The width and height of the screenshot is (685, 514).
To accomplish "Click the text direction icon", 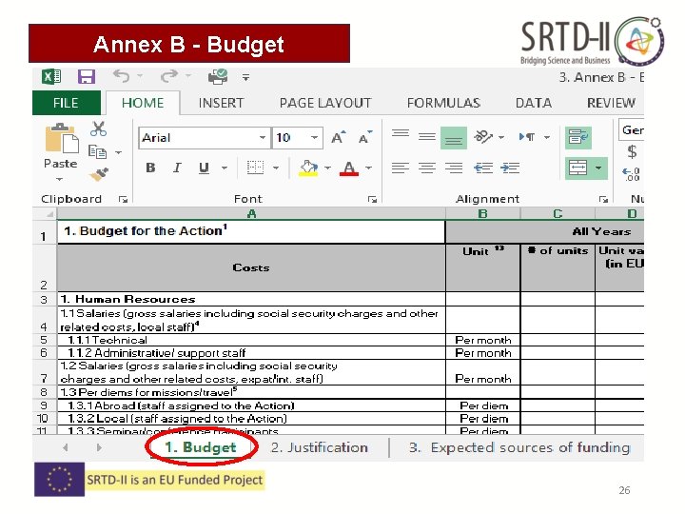I will 527,137.
